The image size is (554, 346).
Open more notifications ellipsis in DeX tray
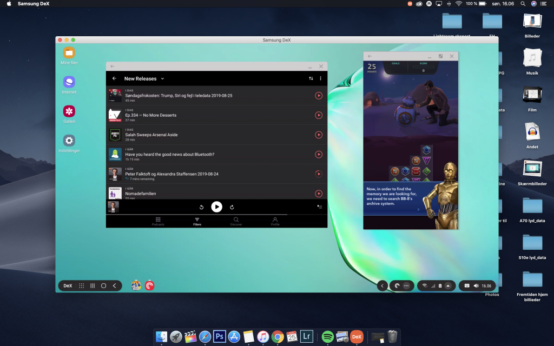pyautogui.click(x=407, y=285)
